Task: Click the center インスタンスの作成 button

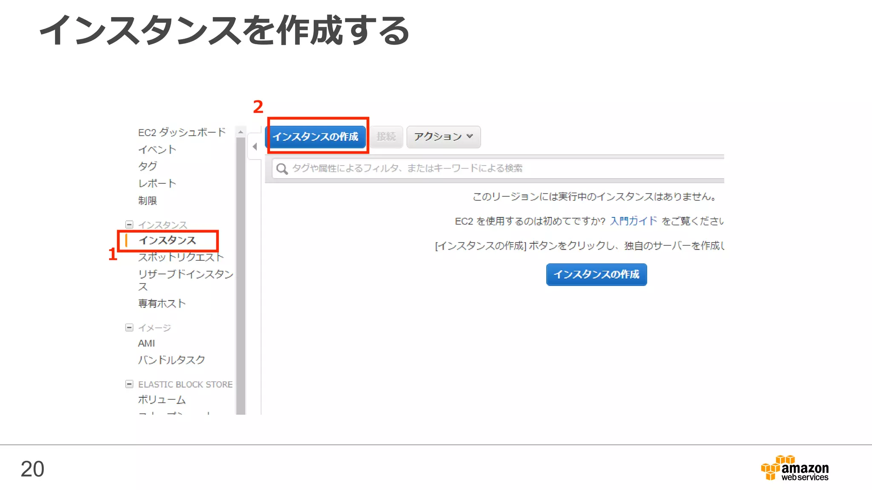Action: click(x=596, y=274)
